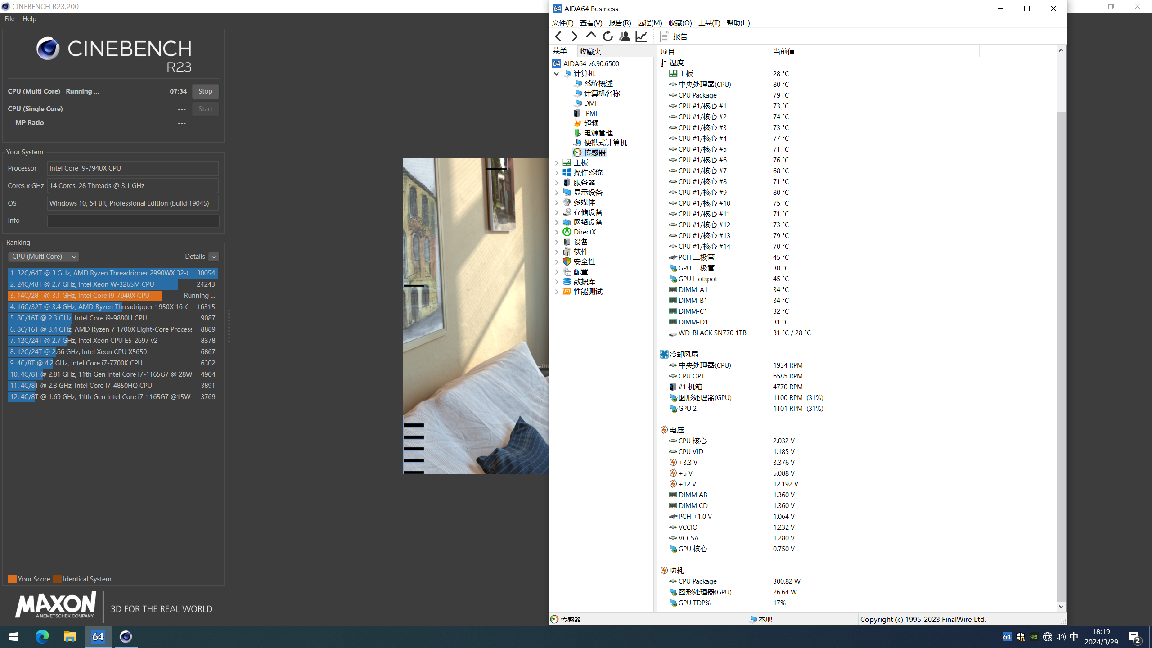Viewport: 1152px width, 648px height.
Task: Select DMI item in the tree
Action: [x=585, y=103]
